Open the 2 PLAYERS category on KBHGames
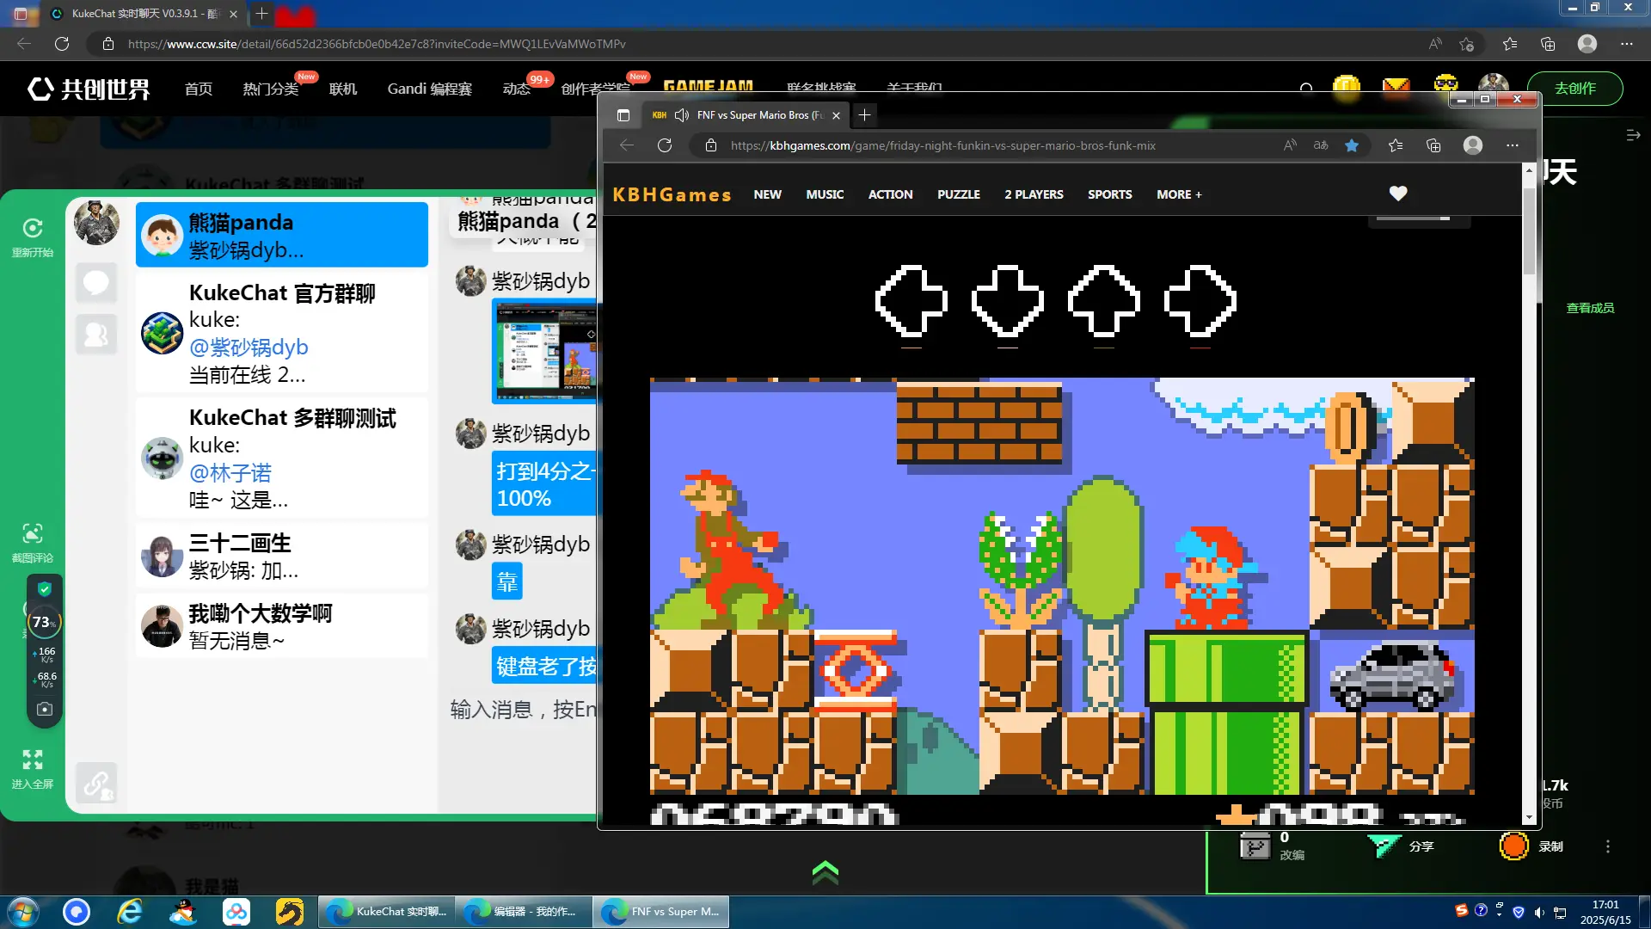1651x929 pixels. coord(1034,194)
